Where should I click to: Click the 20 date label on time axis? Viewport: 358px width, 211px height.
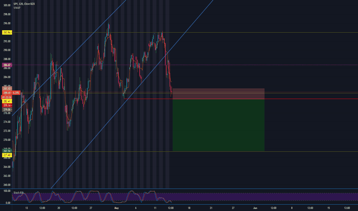point(59,208)
